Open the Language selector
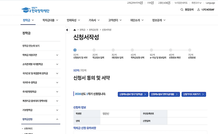 pos(210,3)
